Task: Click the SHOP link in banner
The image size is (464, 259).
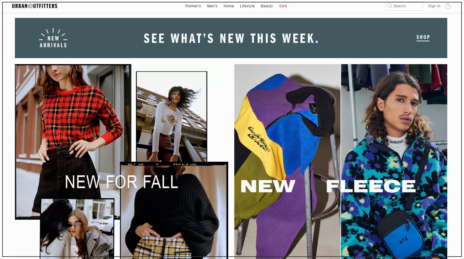Action: [423, 37]
